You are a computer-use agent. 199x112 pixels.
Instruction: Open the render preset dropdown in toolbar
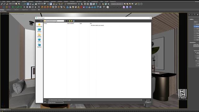coord(117,4)
